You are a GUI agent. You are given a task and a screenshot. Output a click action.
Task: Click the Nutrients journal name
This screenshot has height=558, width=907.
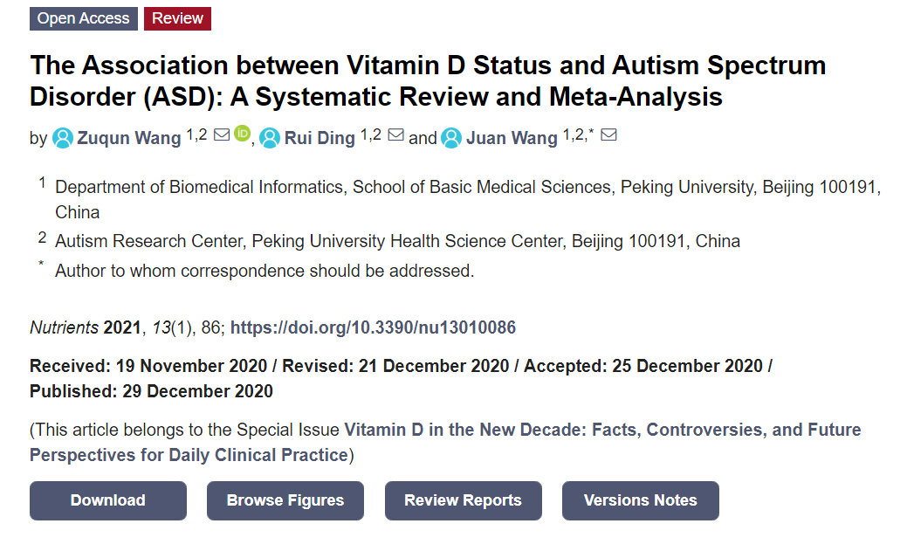click(x=65, y=327)
